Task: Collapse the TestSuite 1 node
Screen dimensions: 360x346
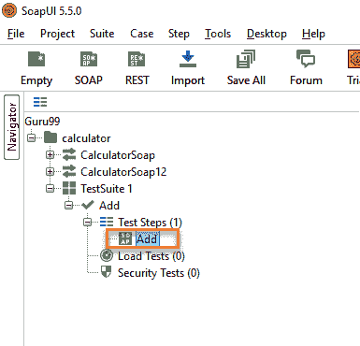Action: pyautogui.click(x=50, y=188)
